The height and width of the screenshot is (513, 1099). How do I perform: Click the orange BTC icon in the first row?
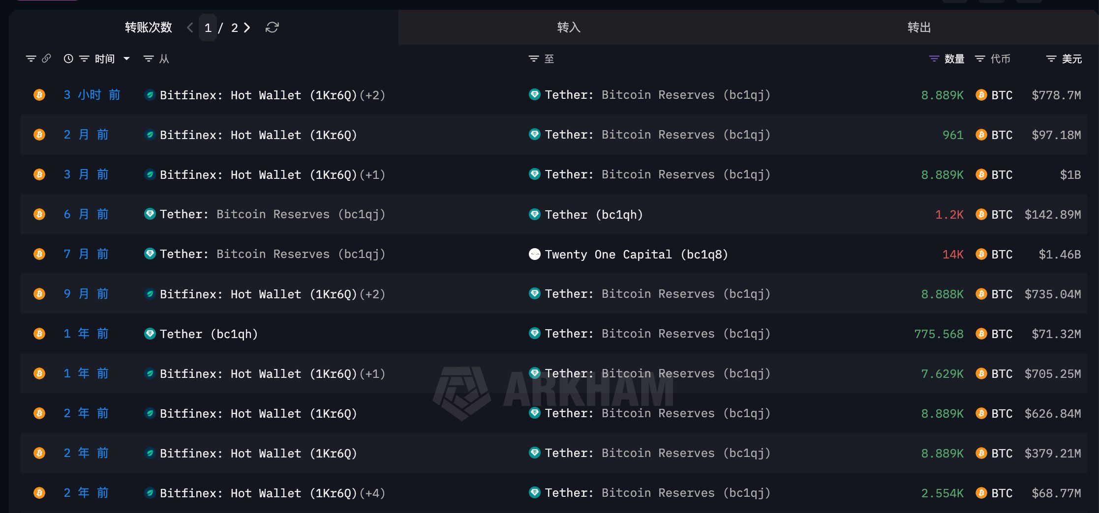39,95
